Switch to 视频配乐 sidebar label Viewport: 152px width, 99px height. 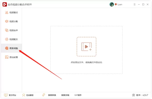coord(14,39)
